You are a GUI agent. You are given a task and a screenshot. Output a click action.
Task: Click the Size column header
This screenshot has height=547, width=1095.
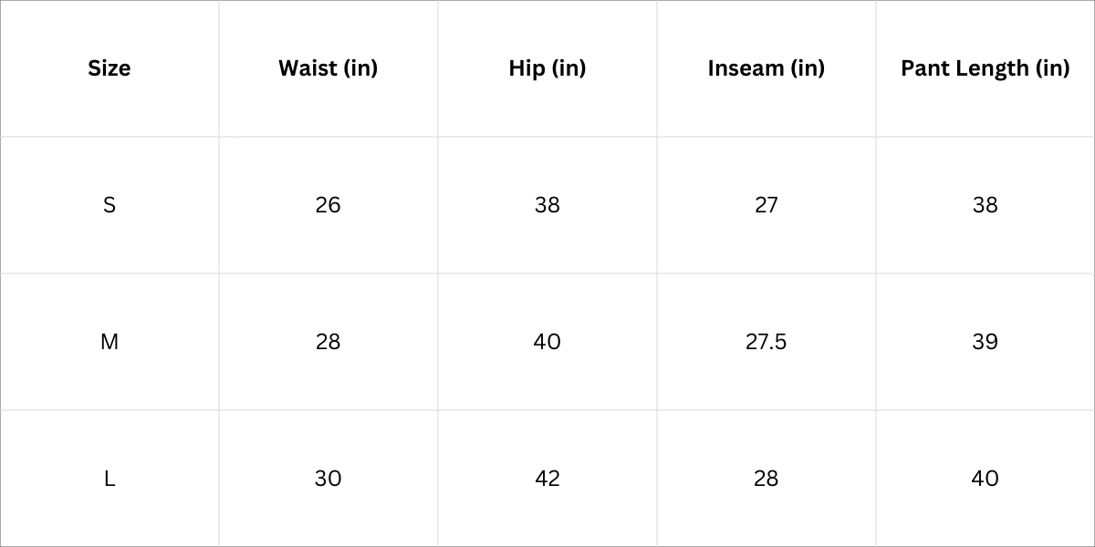pos(109,68)
